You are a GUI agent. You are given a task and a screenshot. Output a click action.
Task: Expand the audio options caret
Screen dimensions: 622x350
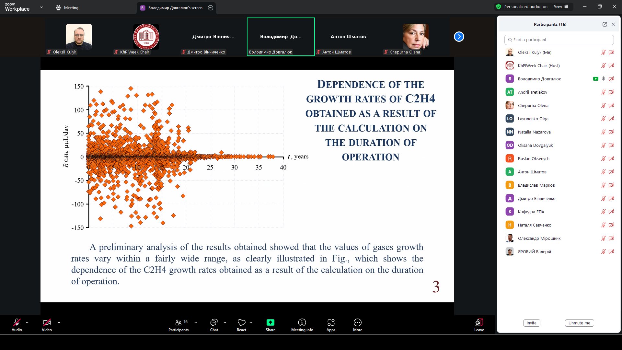click(27, 322)
